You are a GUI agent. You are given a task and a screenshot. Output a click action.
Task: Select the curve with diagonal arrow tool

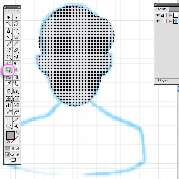(16, 98)
